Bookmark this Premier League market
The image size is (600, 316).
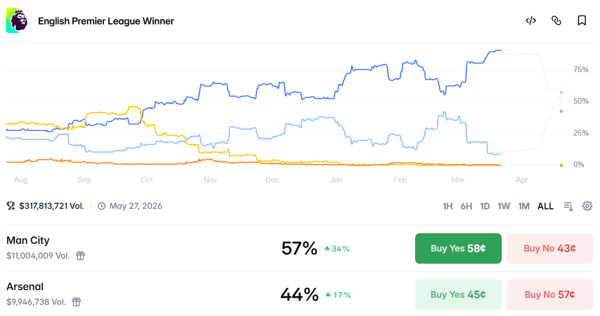tap(582, 20)
